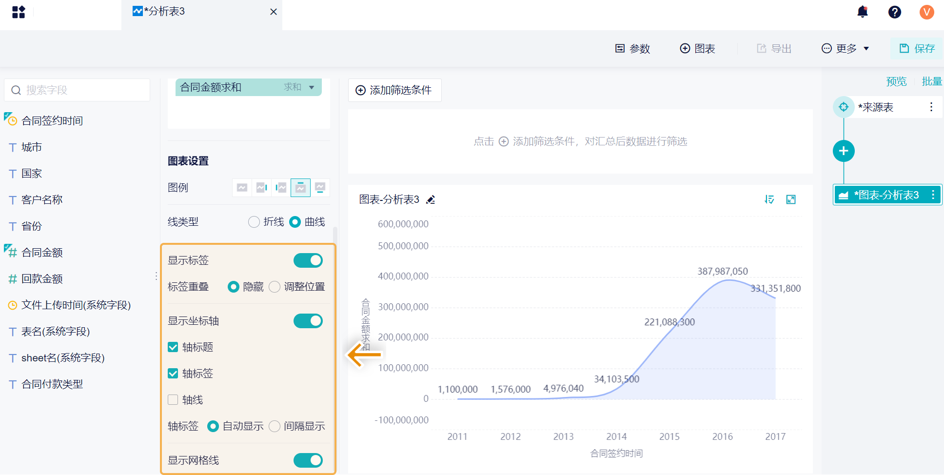Focus the 搜索字段 search field

click(x=77, y=90)
